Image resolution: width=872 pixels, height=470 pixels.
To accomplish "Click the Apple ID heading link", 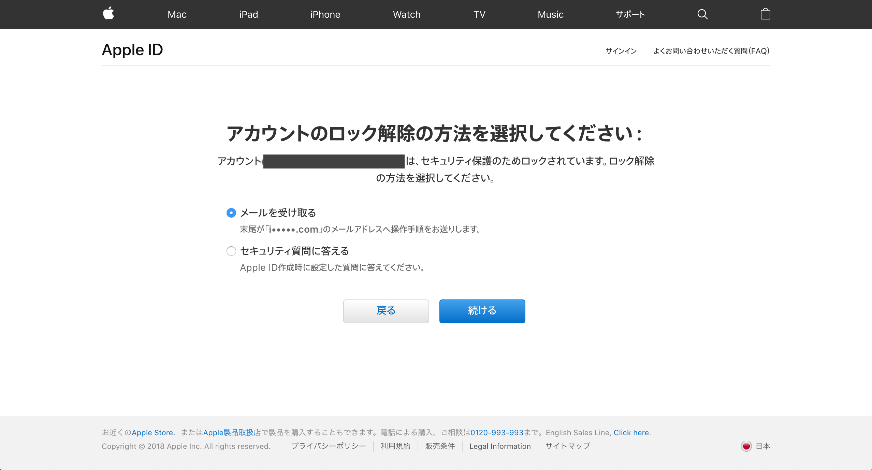I will tap(132, 50).
